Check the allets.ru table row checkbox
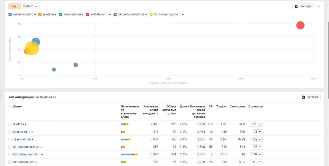Image resolution: width=329 pixels, height=166 pixels. click(x=10, y=124)
